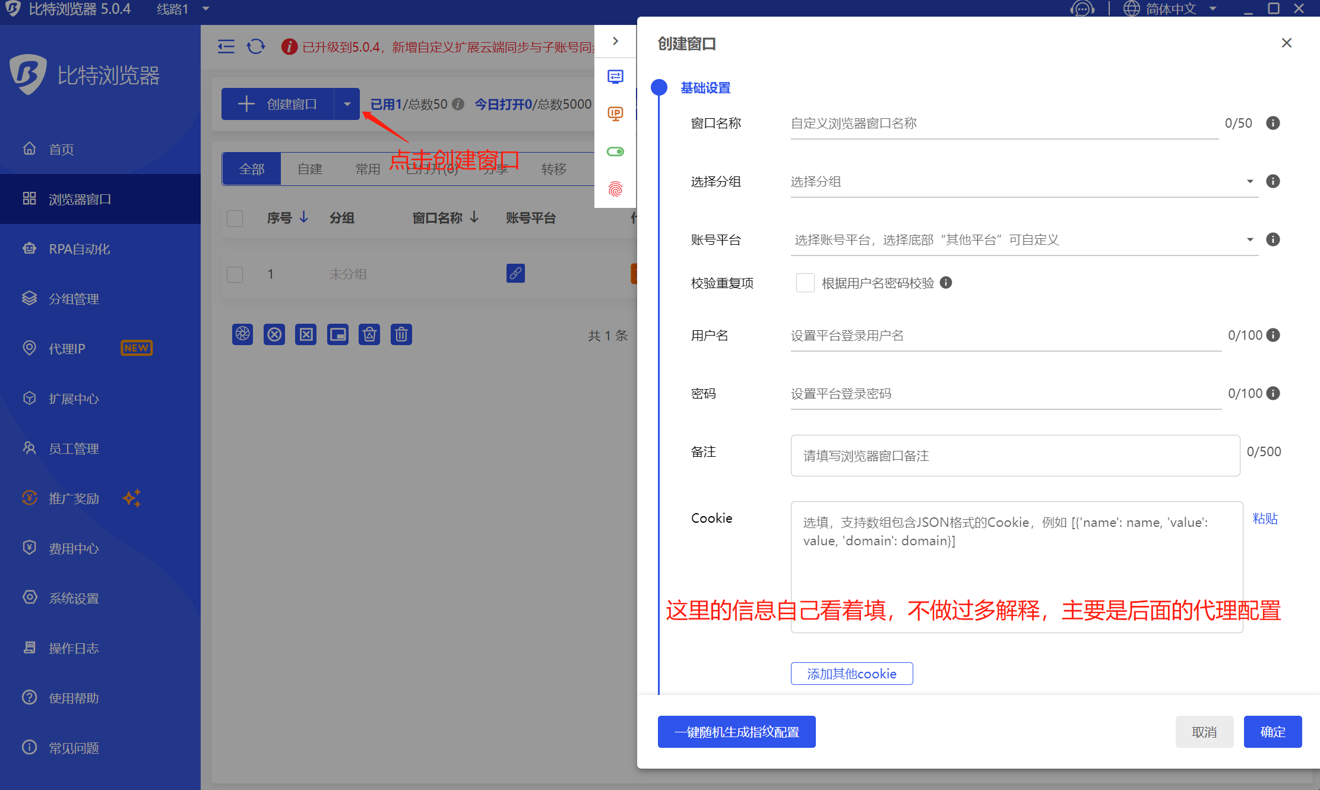Click info icon next to 已用1/总数50
The image size is (1320, 790).
(458, 104)
